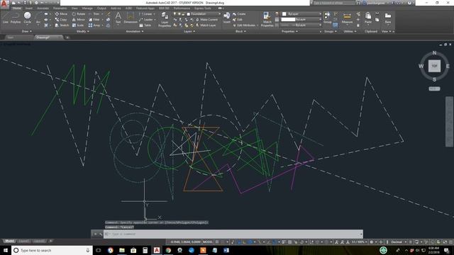454x255 pixels.
Task: Toggle clean screen in status bar
Action: click(445, 242)
